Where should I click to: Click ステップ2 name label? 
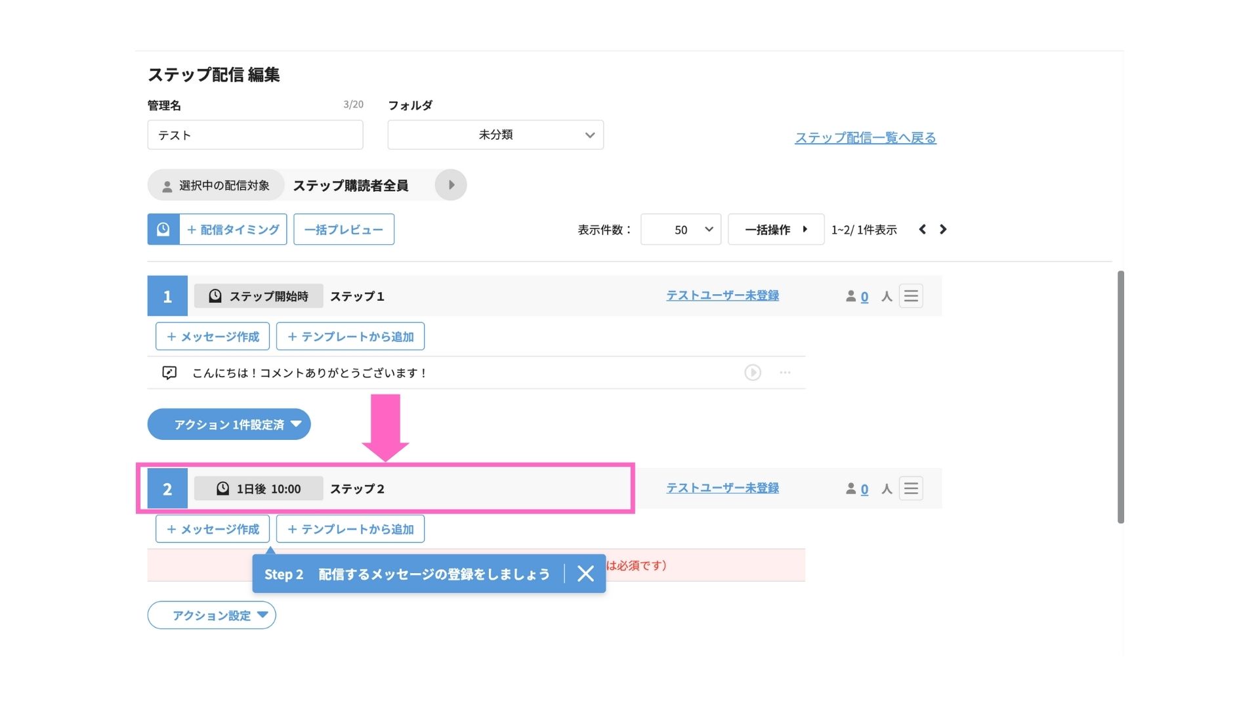(357, 489)
